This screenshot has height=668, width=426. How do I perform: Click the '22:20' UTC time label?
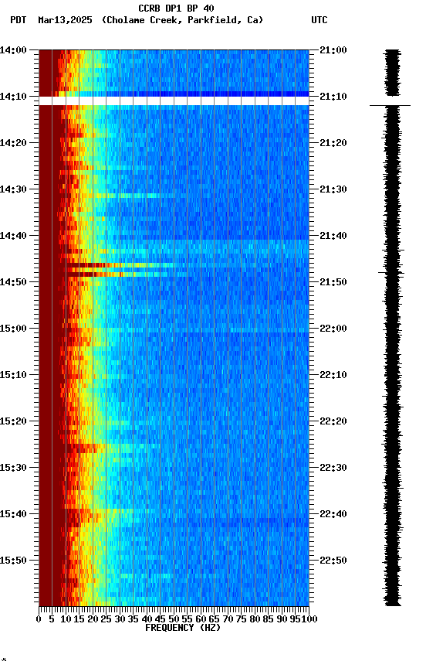click(333, 422)
